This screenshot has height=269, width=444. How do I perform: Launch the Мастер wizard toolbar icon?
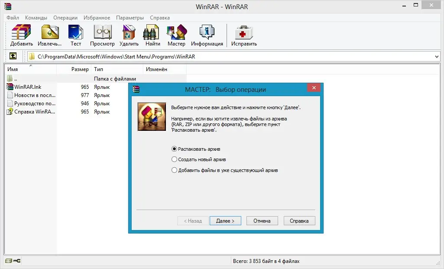(177, 32)
